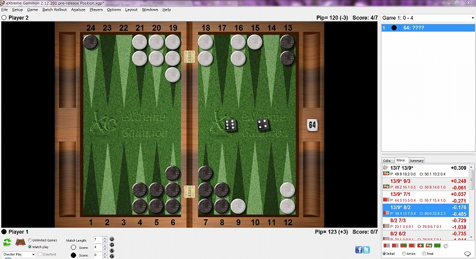Open the Help menu

[x=167, y=10]
